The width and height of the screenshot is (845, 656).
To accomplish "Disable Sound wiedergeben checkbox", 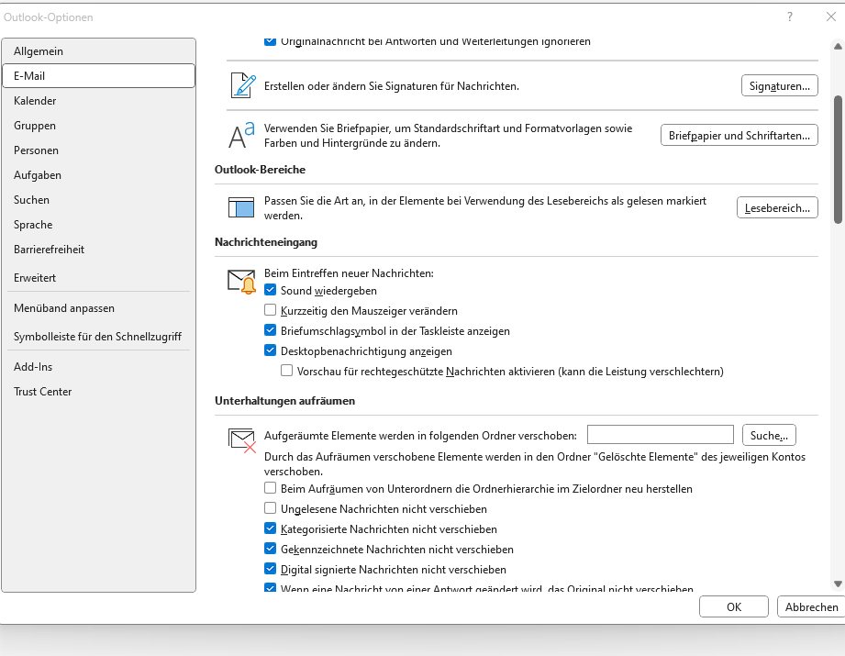I will 270,290.
